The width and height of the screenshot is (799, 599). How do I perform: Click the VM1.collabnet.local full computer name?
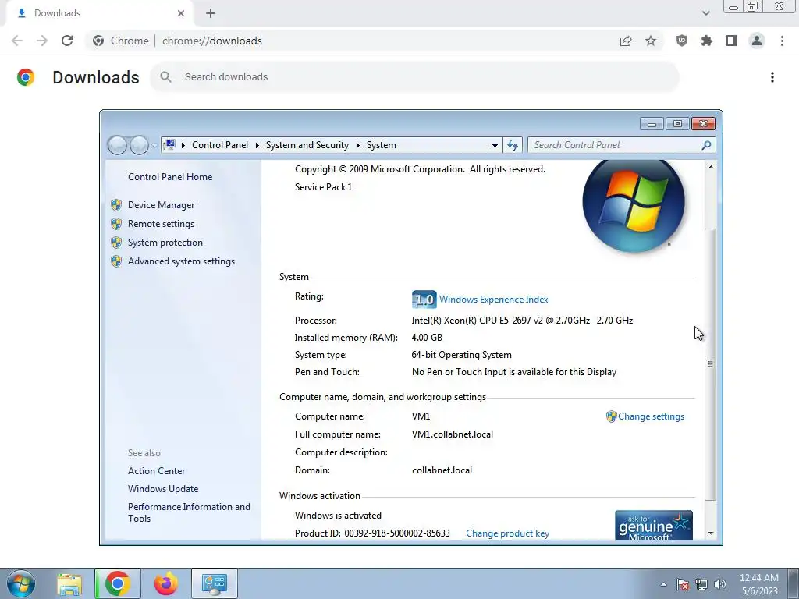tap(453, 434)
